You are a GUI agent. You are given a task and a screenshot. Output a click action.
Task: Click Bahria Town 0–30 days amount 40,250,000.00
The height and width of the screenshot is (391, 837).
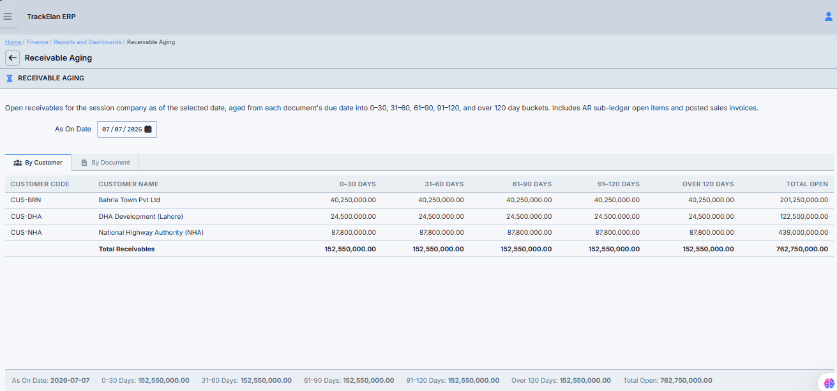pos(353,200)
